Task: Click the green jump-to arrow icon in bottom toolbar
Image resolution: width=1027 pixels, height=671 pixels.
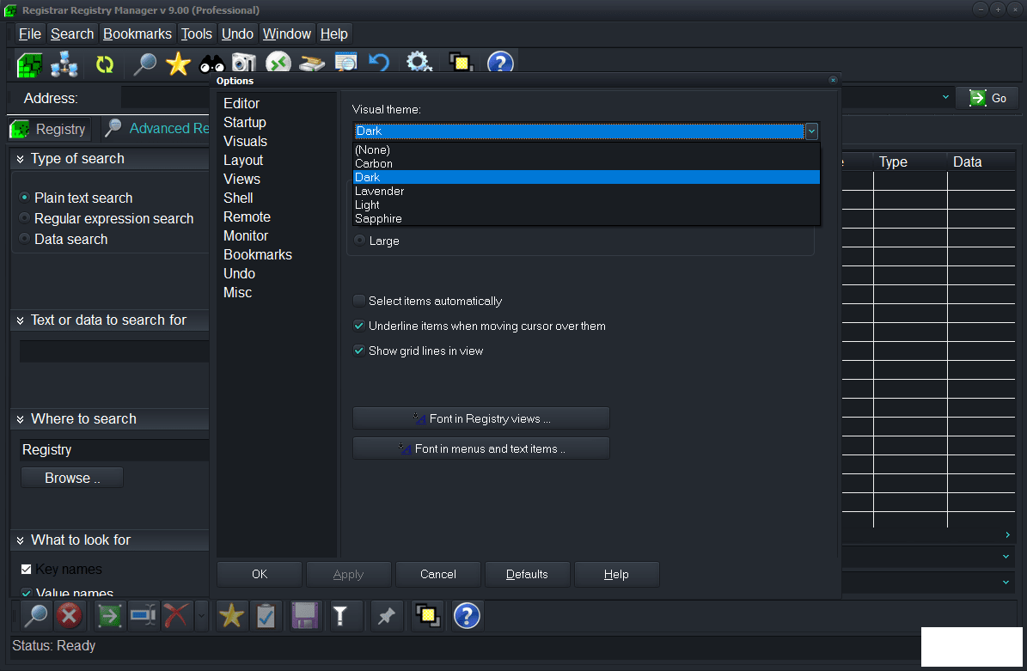Action: (109, 616)
